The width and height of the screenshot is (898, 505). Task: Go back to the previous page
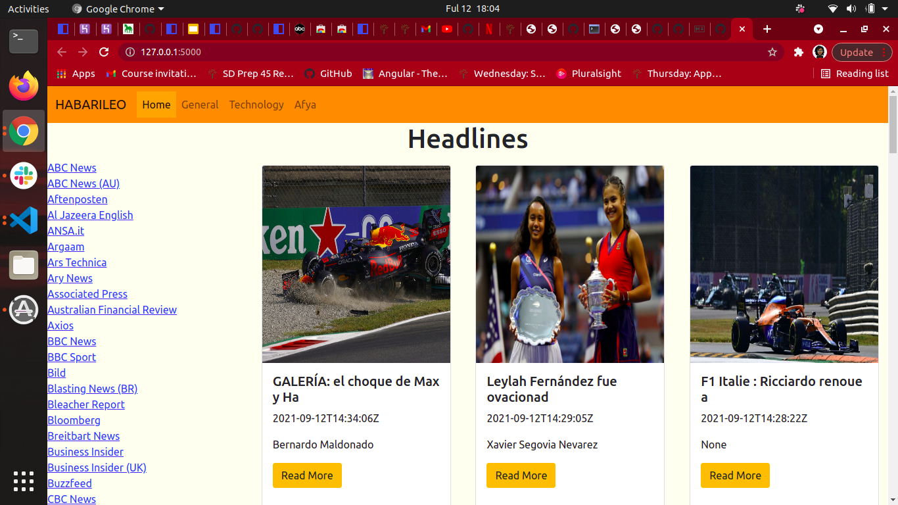62,52
